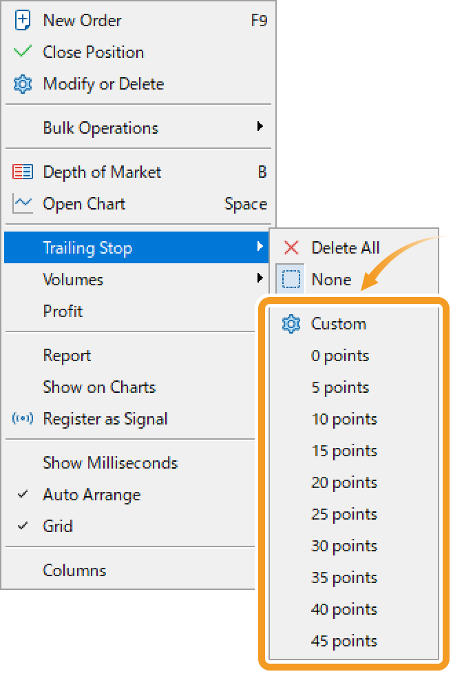
Task: Expand the Bulk Operations submenu
Action: (x=100, y=127)
